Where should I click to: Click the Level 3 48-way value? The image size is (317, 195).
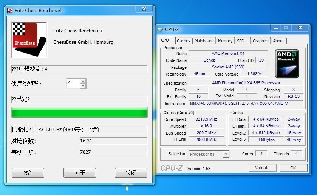point(294,139)
